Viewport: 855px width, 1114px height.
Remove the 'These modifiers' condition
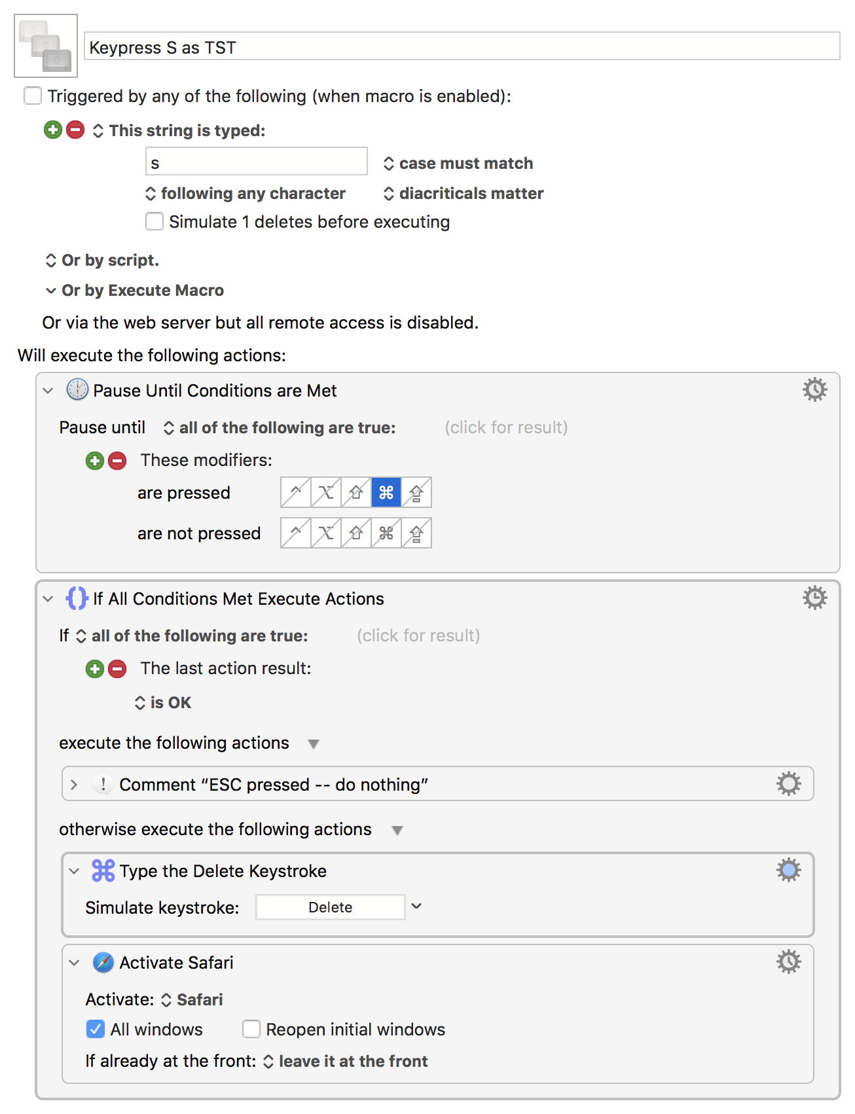117,461
